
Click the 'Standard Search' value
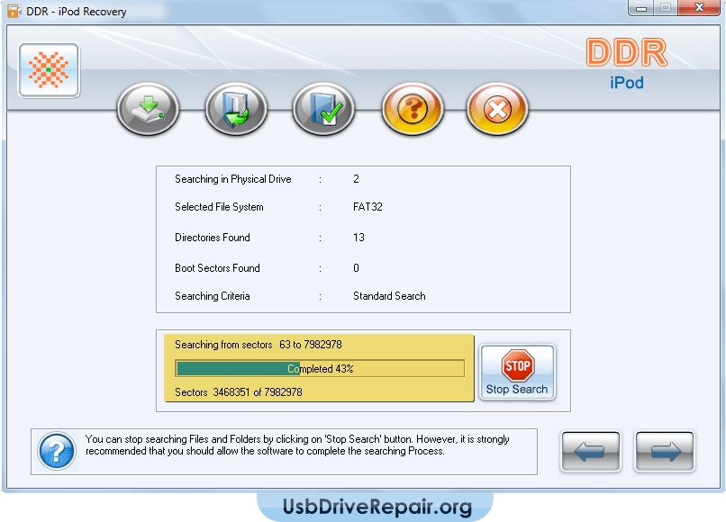point(389,296)
